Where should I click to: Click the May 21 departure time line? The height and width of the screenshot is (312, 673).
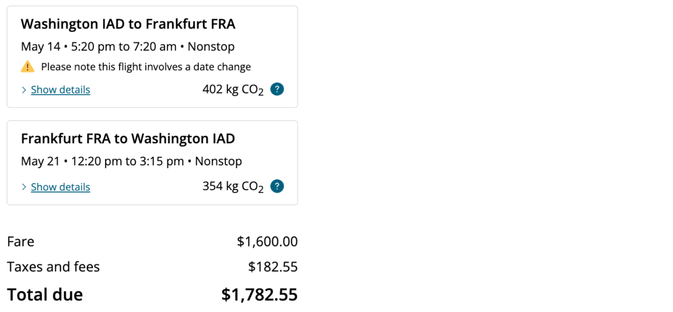tap(131, 162)
